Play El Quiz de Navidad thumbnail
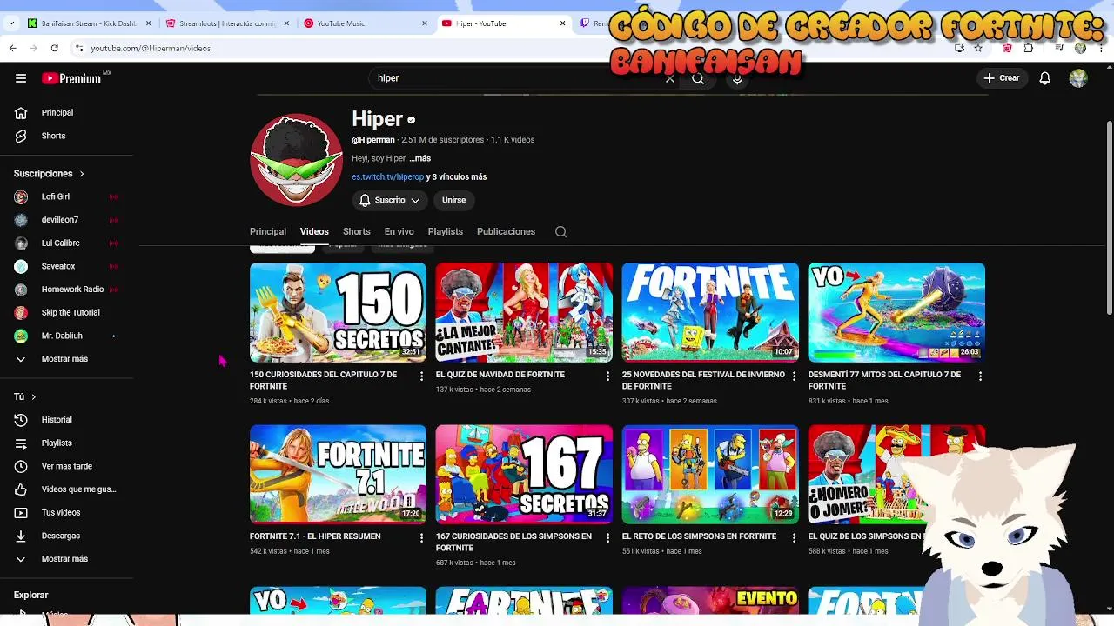1114x626 pixels. pyautogui.click(x=524, y=312)
